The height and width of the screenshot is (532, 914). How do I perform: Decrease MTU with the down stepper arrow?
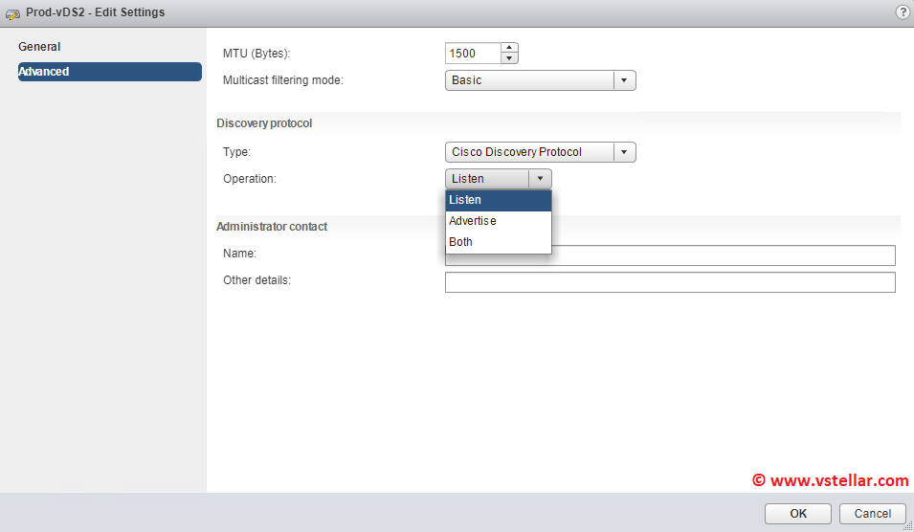[510, 59]
